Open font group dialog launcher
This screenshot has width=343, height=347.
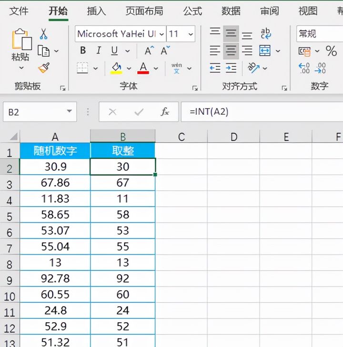195,88
